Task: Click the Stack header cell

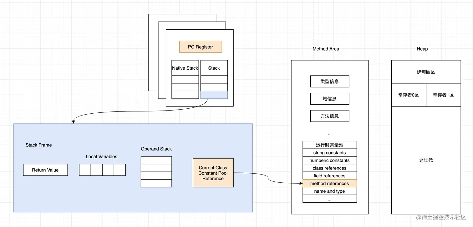Action: (x=214, y=68)
